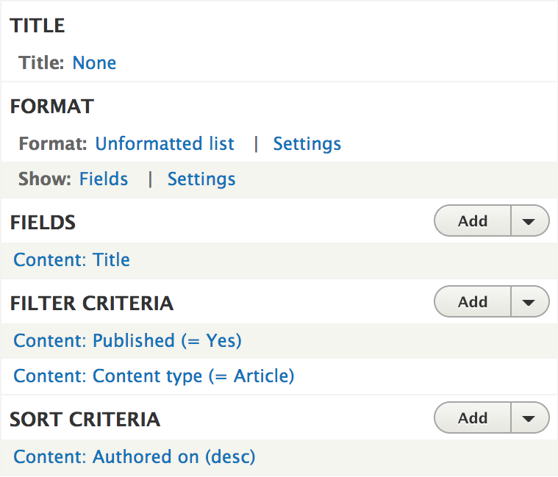This screenshot has height=477, width=558.
Task: Open the "Unformatted list" format link
Action: click(x=165, y=144)
